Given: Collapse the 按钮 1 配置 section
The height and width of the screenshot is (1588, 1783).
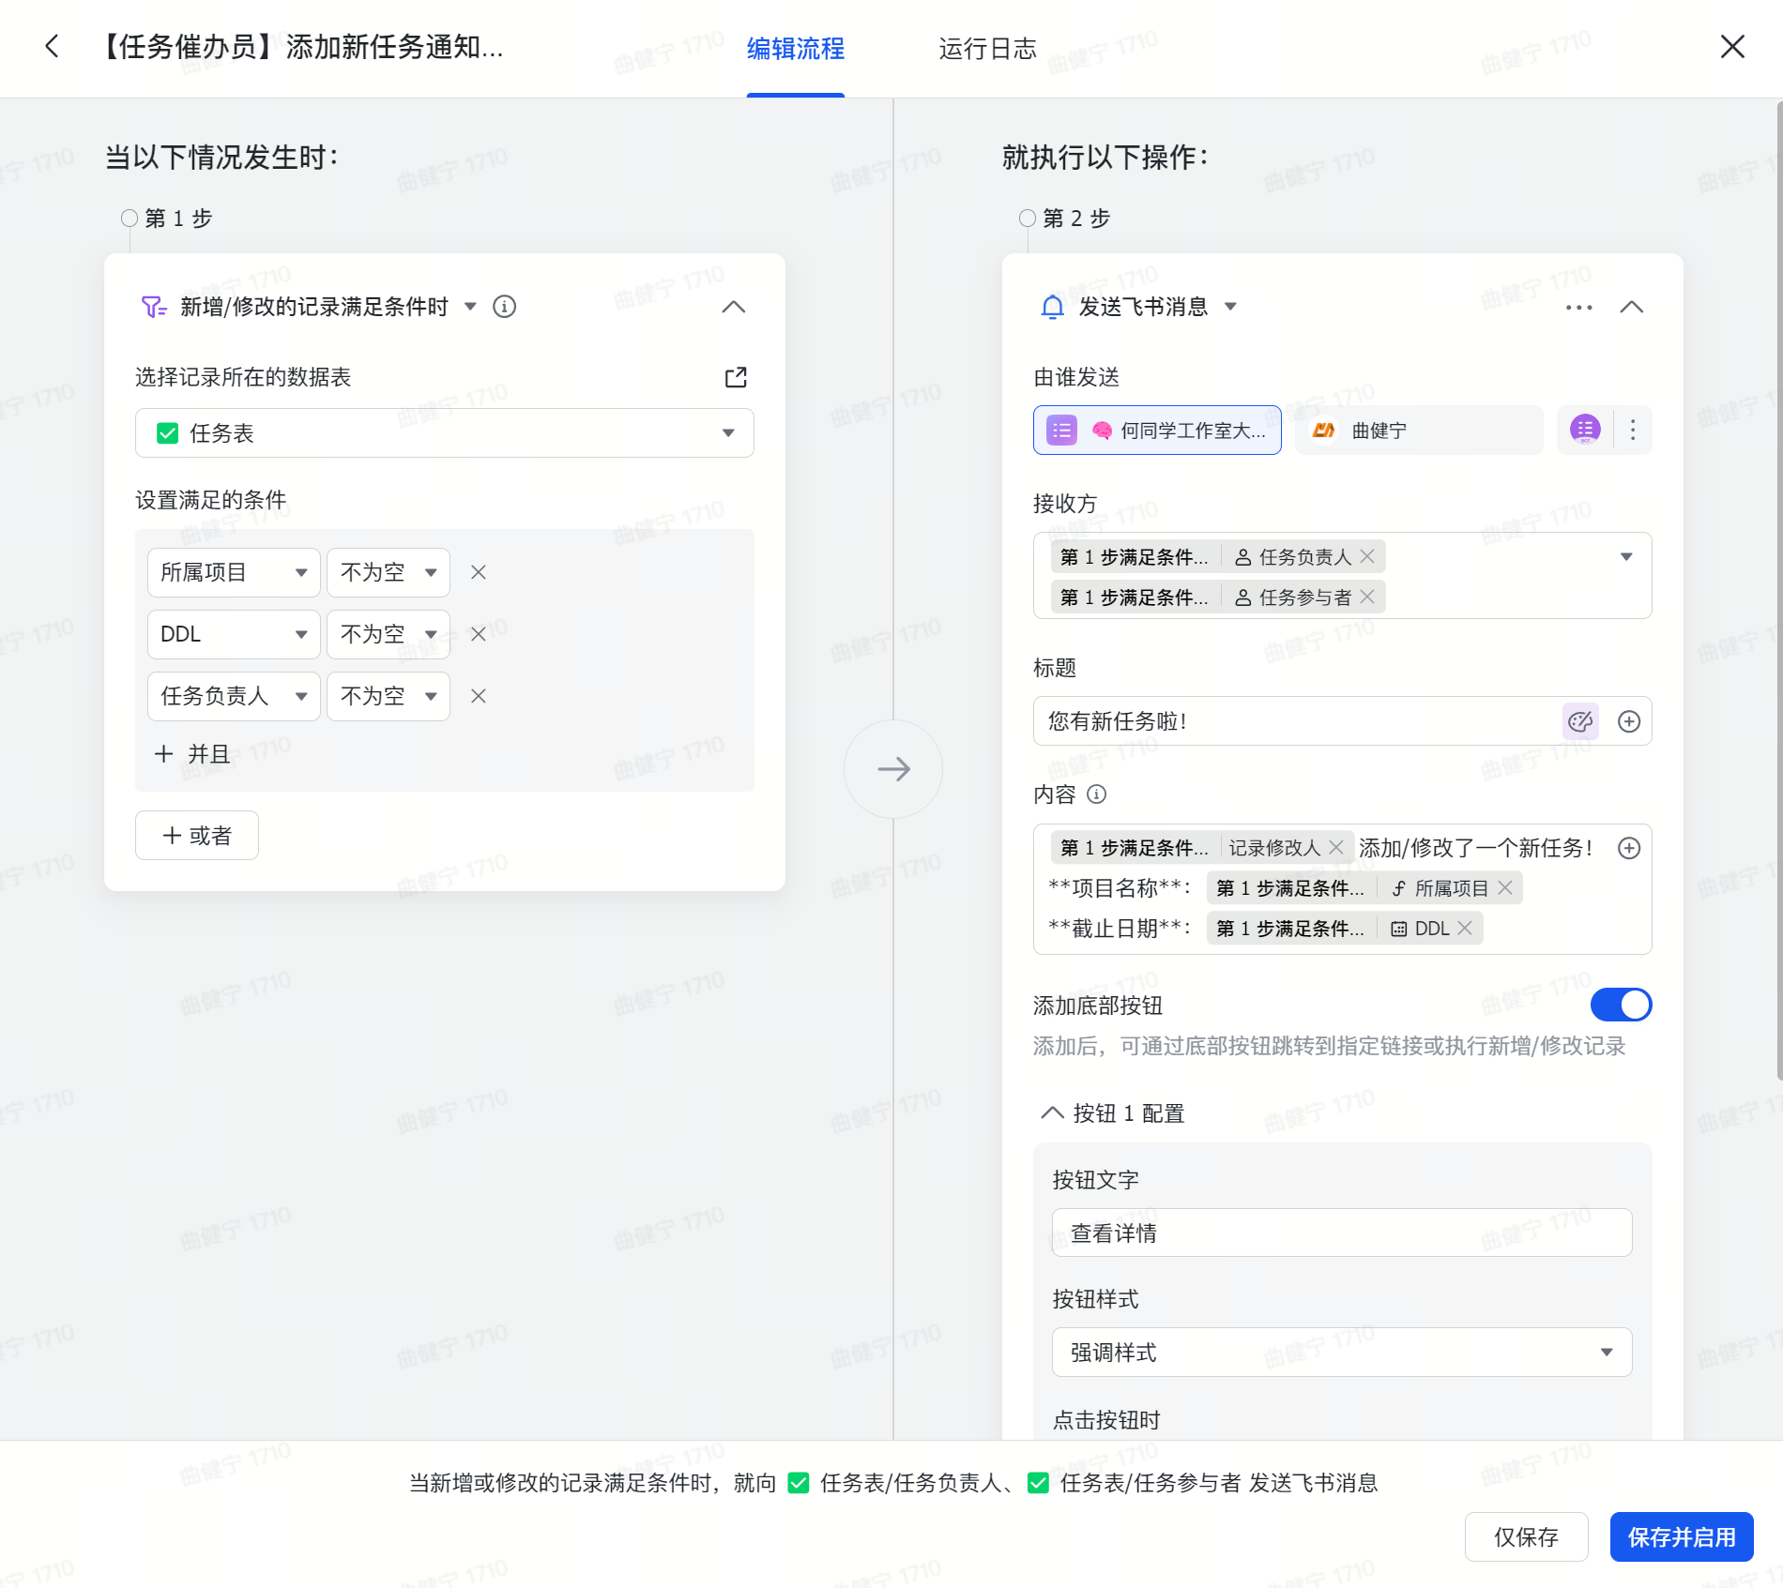Looking at the screenshot, I should point(1052,1113).
